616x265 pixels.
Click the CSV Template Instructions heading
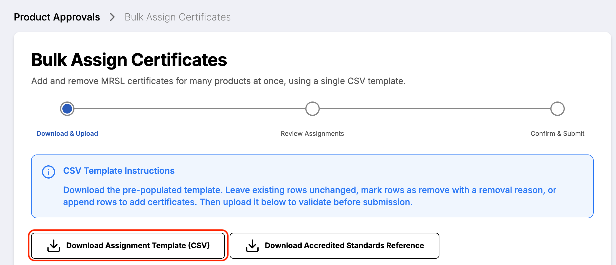[119, 171]
